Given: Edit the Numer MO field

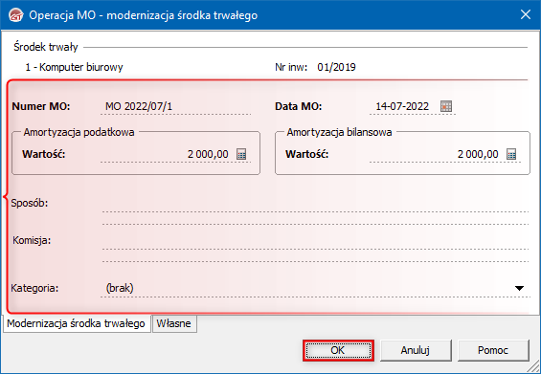Looking at the screenshot, I should pyautogui.click(x=176, y=106).
